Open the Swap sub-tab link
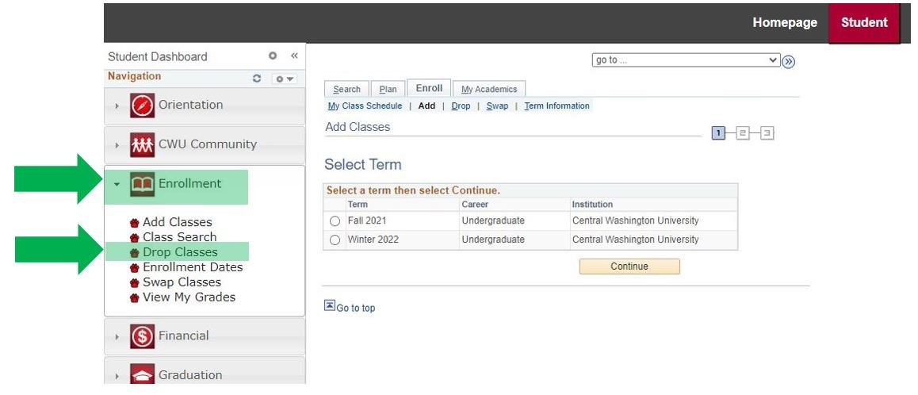 pos(497,106)
